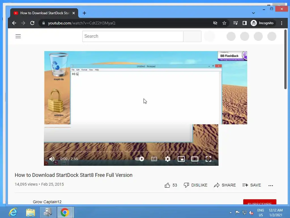Image resolution: width=290 pixels, height=218 pixels.
Task: Toggle closed captions CC button
Action: (x=154, y=159)
